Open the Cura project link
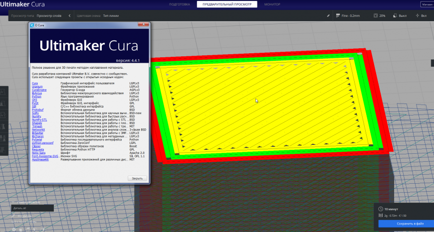Screen dimensions: 434x232 click(34, 83)
